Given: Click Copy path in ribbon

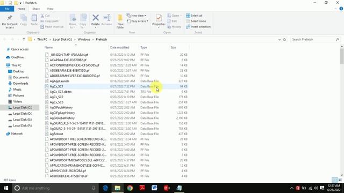Looking at the screenshot, I should (49, 21).
